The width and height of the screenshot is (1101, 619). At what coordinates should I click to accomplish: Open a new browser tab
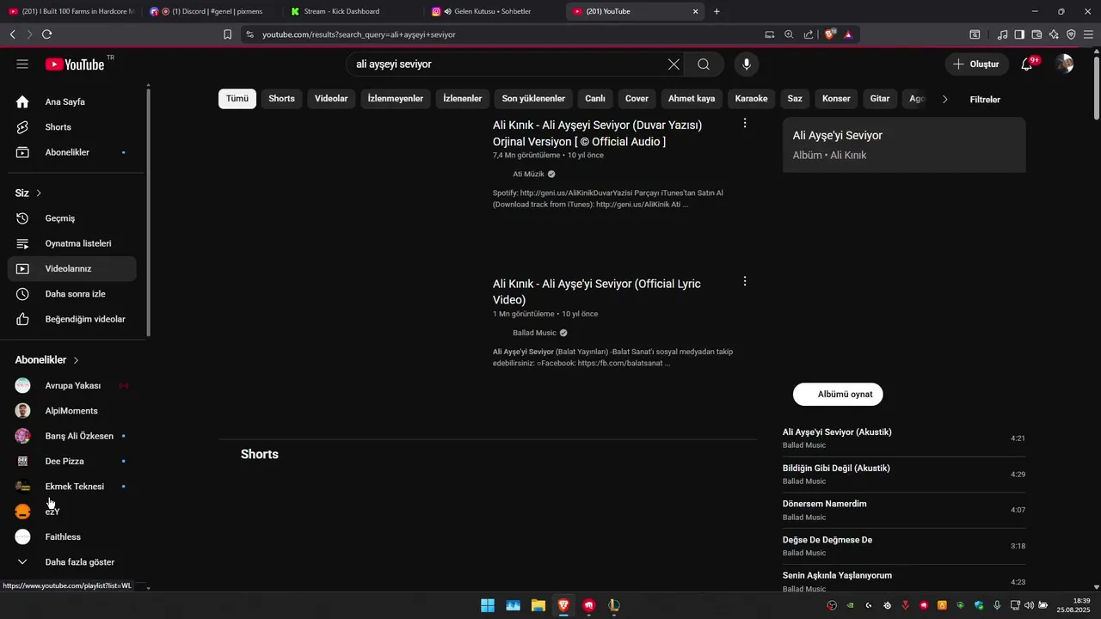click(717, 11)
